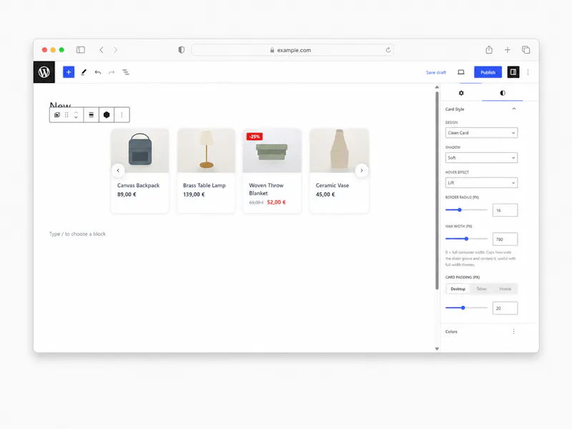
Task: Click the Border Radius value field
Action: [x=505, y=210]
